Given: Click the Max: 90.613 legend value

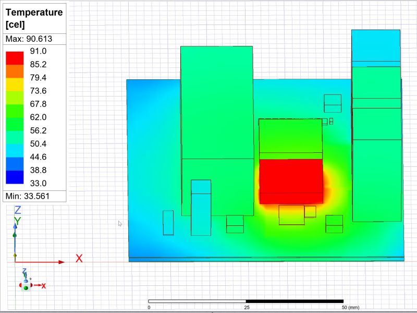Looking at the screenshot, I should [x=34, y=39].
